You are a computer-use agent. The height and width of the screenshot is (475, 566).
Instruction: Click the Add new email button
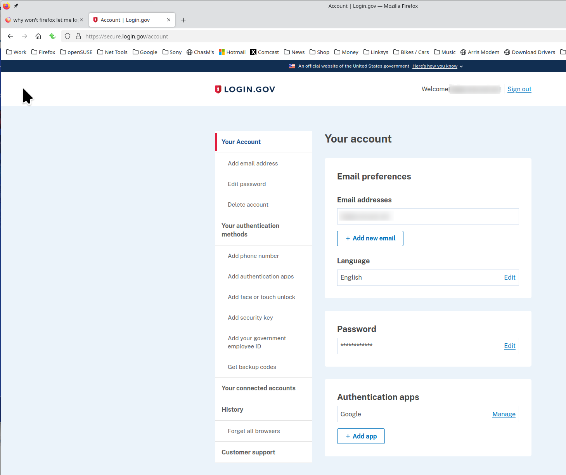(x=370, y=238)
